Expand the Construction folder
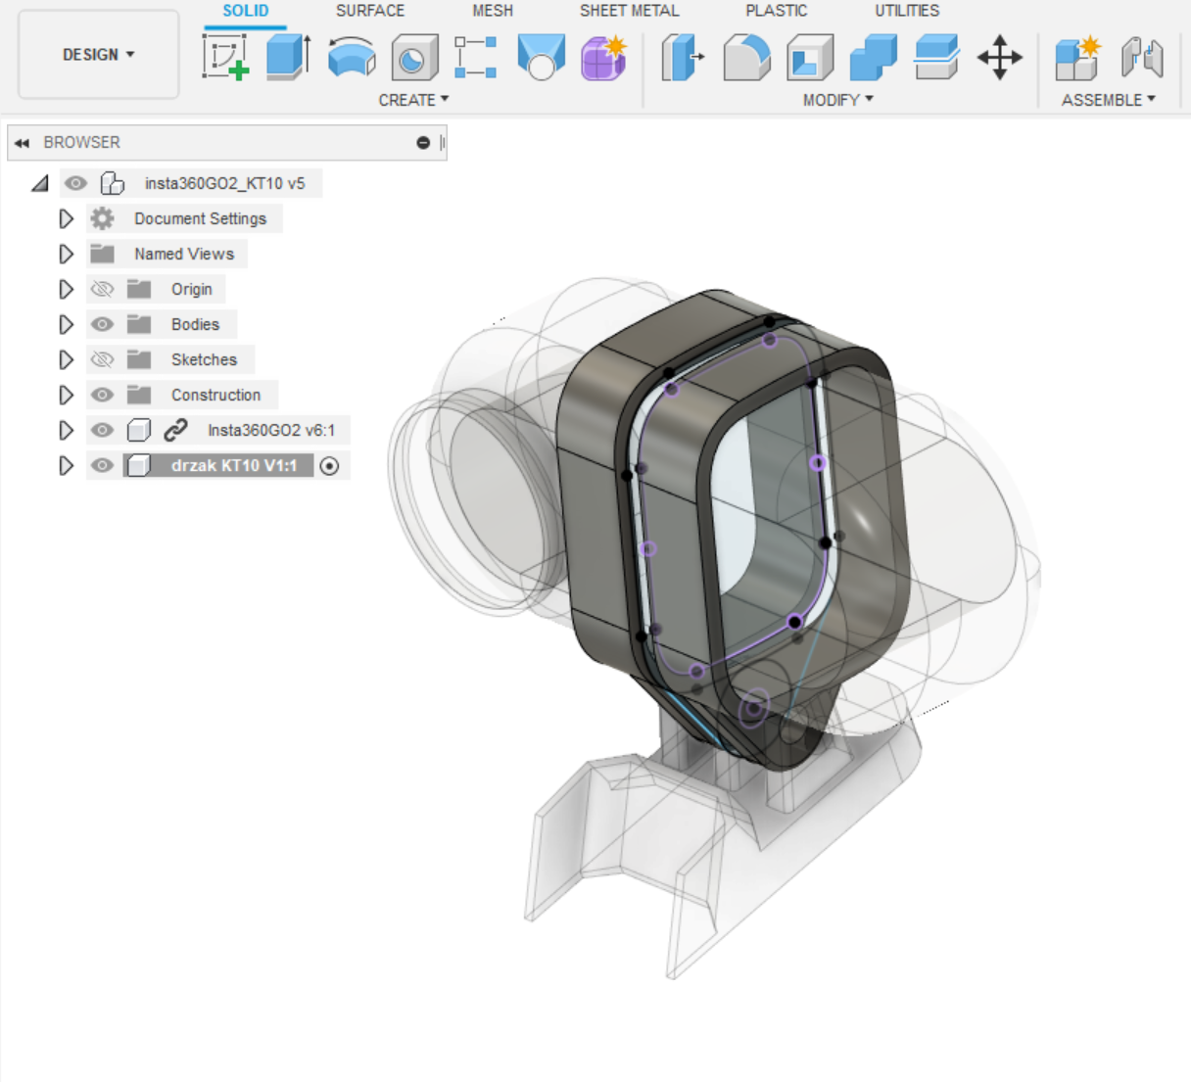 (x=66, y=395)
